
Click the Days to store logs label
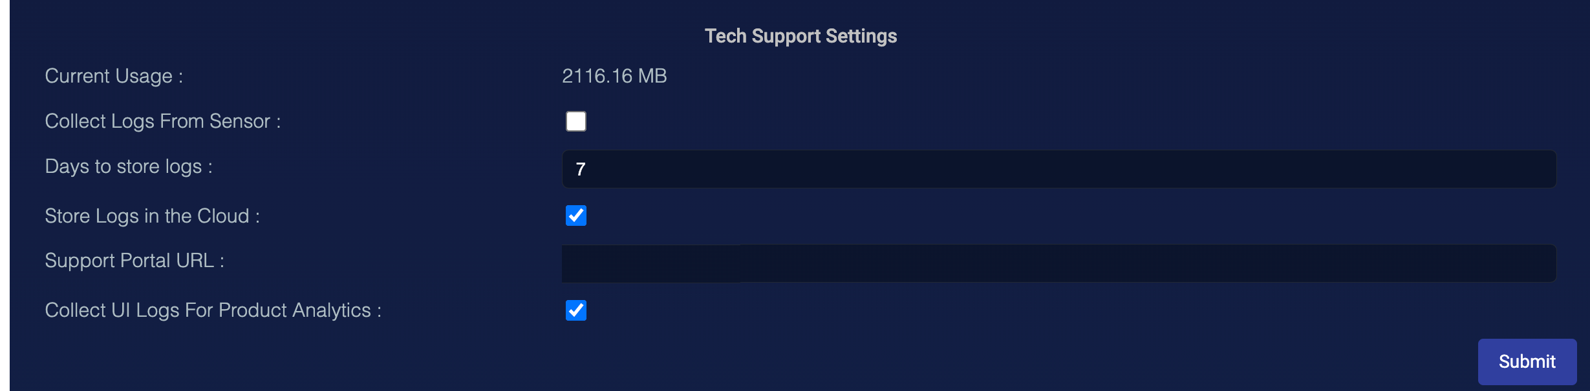[128, 166]
